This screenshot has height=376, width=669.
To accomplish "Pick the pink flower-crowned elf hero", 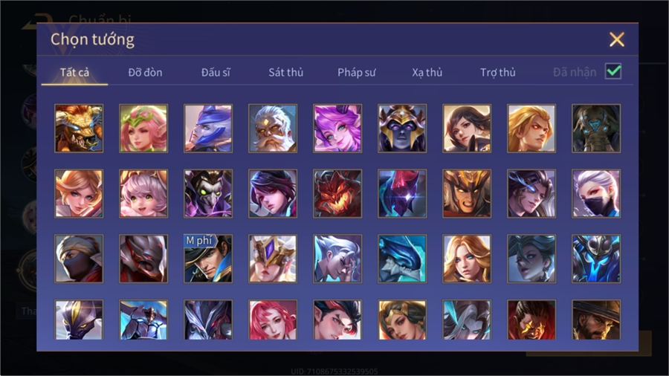I will point(143,129).
